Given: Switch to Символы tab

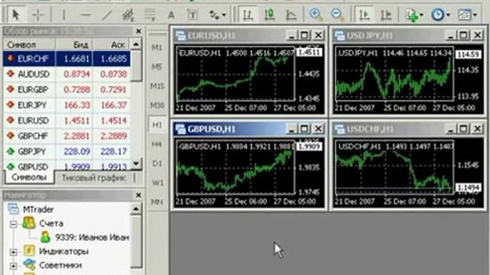Looking at the screenshot, I should coord(29,177).
